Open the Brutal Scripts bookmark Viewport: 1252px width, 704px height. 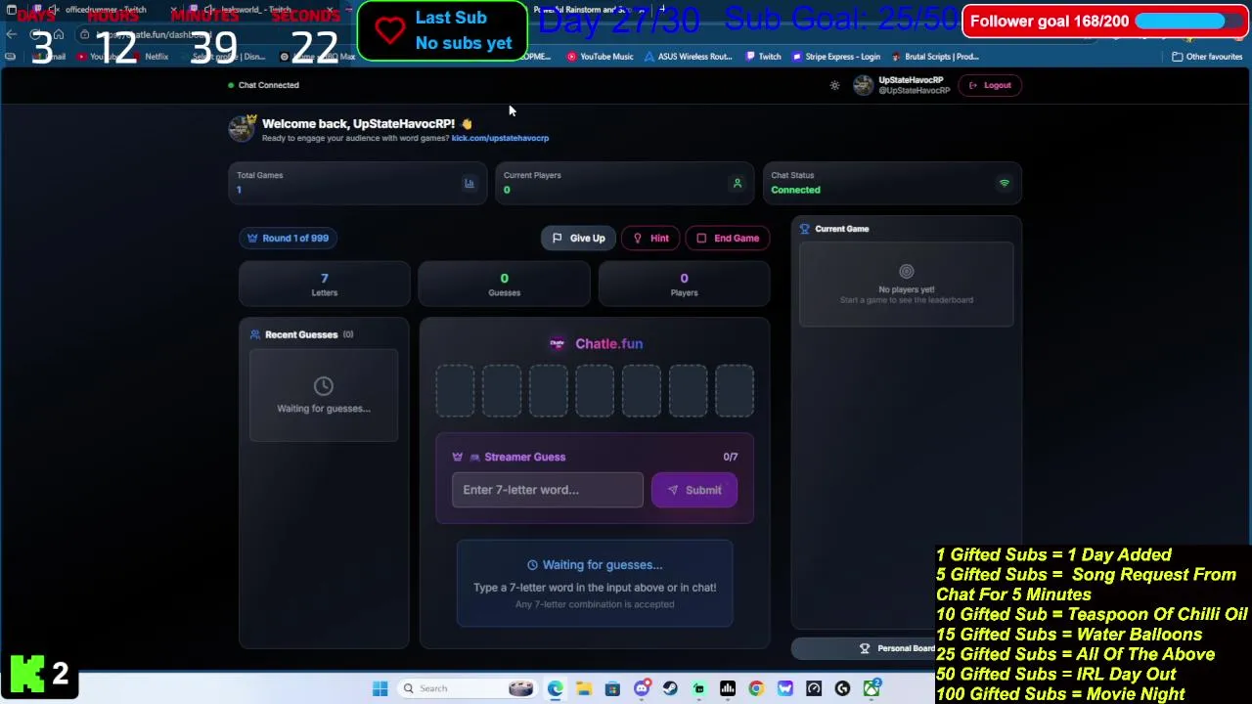tap(935, 57)
